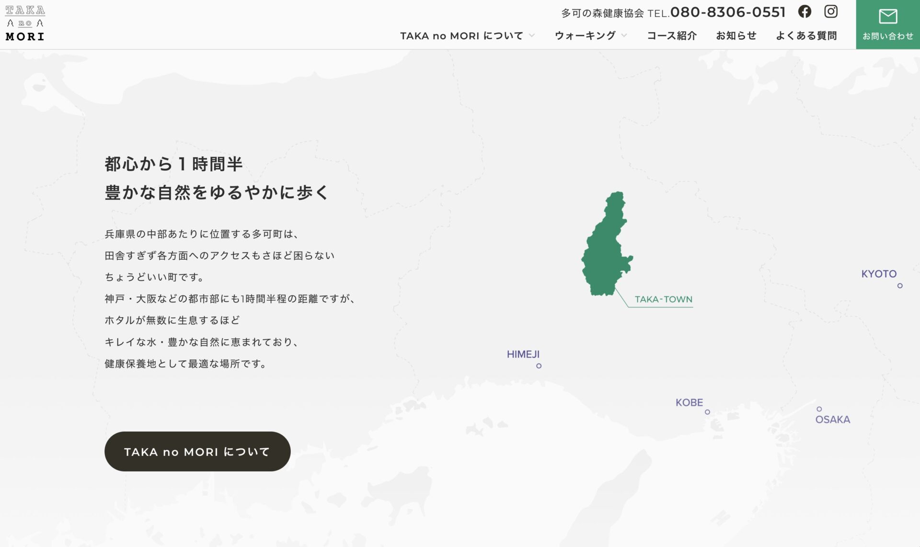The width and height of the screenshot is (920, 547).
Task: Click the Himeji map marker circle
Action: (x=539, y=366)
